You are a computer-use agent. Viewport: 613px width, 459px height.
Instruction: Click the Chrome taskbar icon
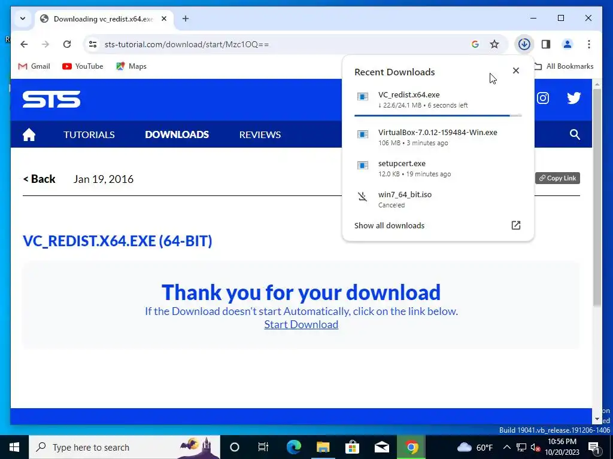[411, 447]
